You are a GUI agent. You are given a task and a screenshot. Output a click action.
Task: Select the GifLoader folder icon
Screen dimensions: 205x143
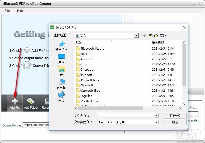(x=78, y=69)
